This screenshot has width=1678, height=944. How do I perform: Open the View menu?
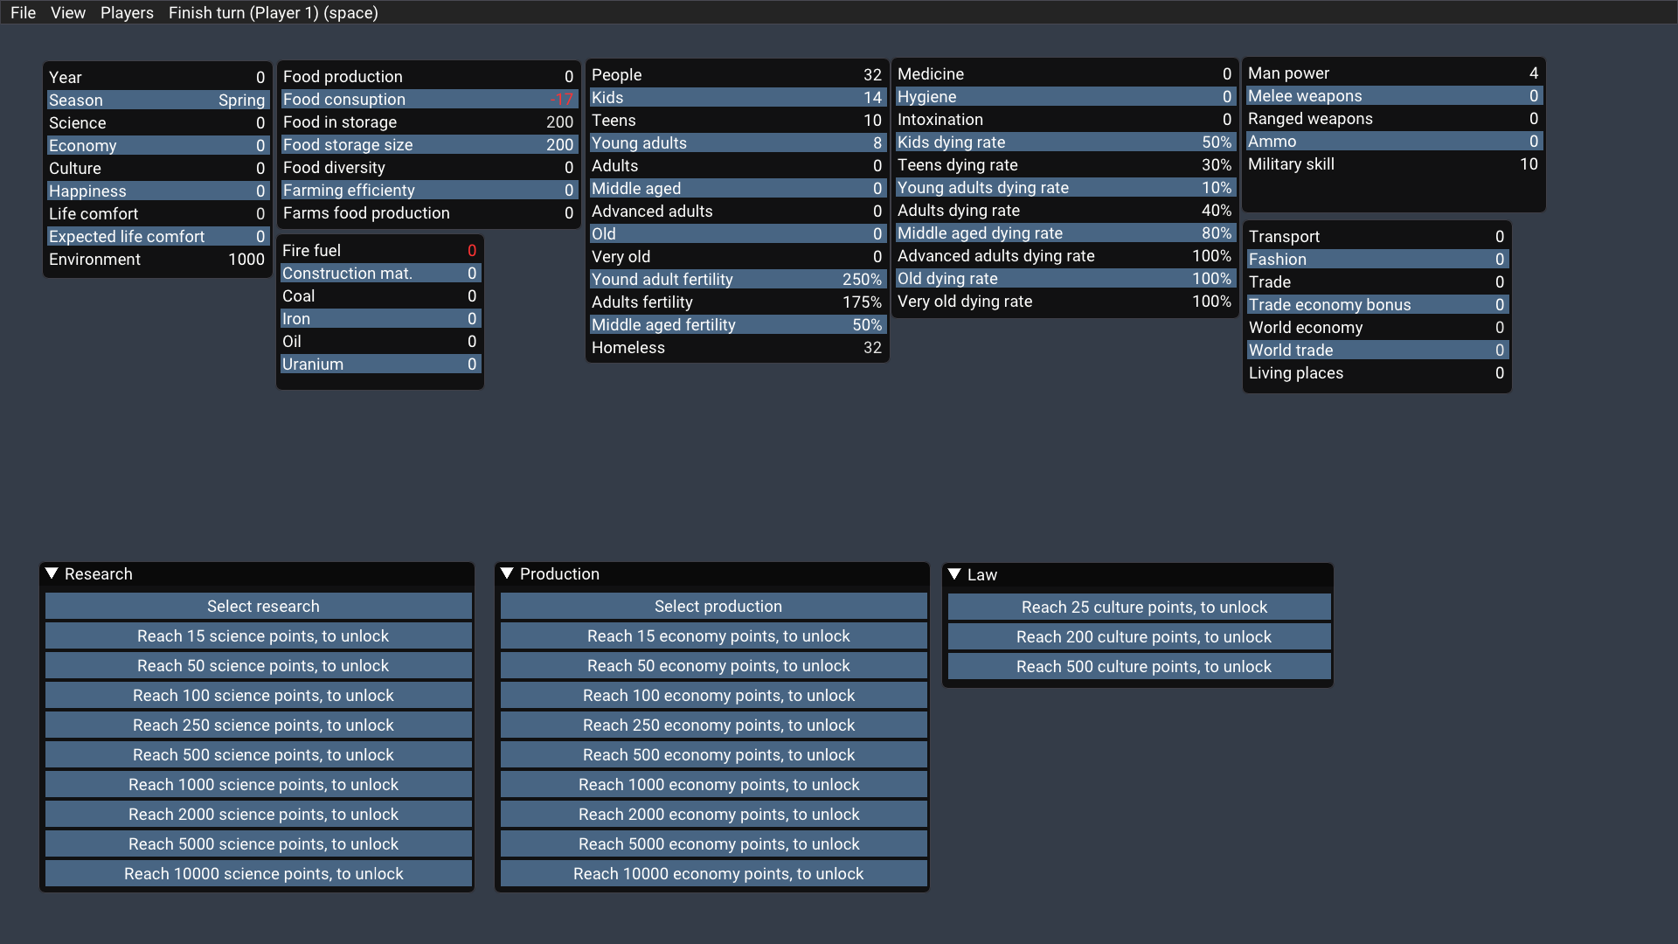(68, 12)
